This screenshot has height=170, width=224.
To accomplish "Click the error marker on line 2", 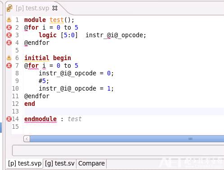I will pyautogui.click(x=9, y=27).
